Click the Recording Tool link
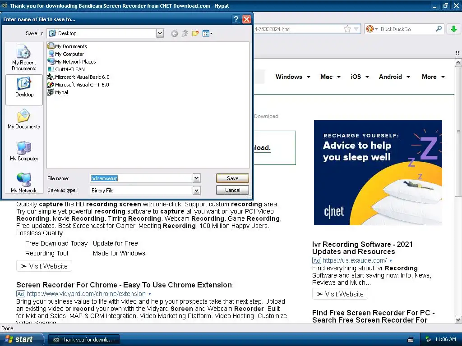The image size is (462, 346). [46, 253]
